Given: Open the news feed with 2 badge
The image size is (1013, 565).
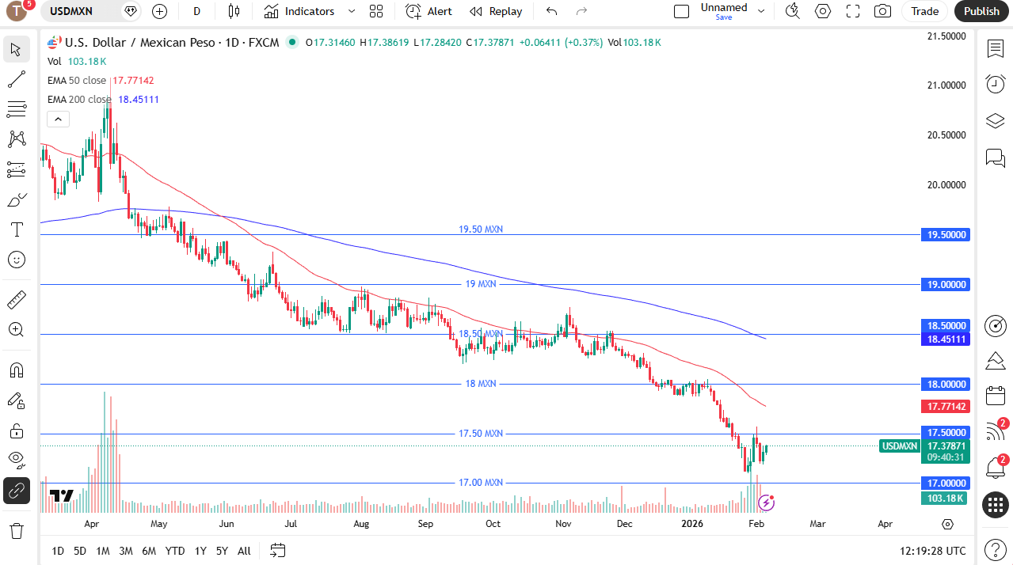Looking at the screenshot, I should 996,431.
